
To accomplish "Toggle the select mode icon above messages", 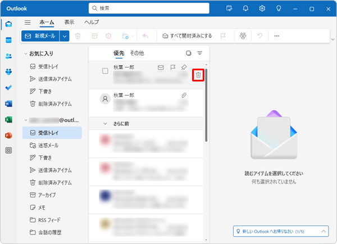I will click(189, 53).
